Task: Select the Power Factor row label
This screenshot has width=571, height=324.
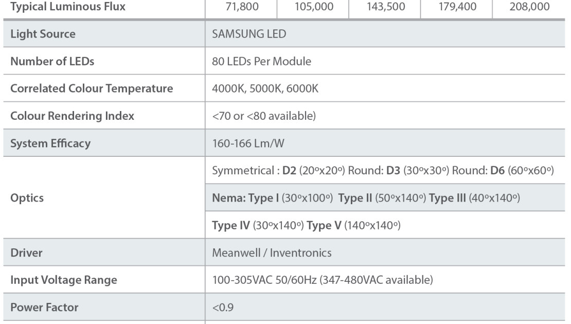Action: click(44, 307)
